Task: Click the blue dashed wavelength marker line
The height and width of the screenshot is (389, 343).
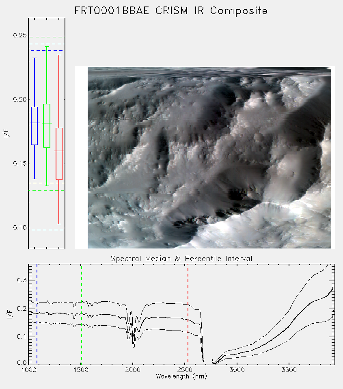Action: pyautogui.click(x=37, y=314)
